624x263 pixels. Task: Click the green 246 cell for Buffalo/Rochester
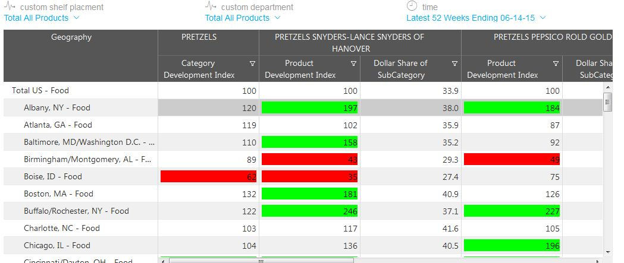pos(309,211)
